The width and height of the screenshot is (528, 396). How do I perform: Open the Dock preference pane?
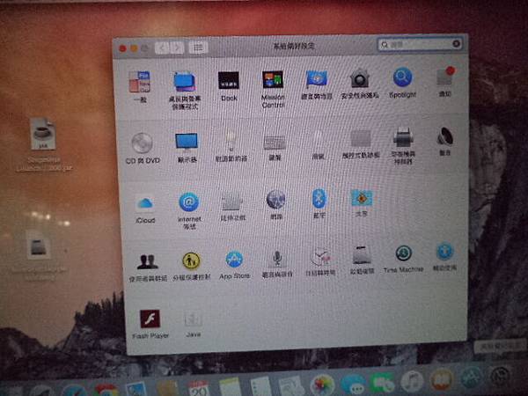tap(229, 80)
